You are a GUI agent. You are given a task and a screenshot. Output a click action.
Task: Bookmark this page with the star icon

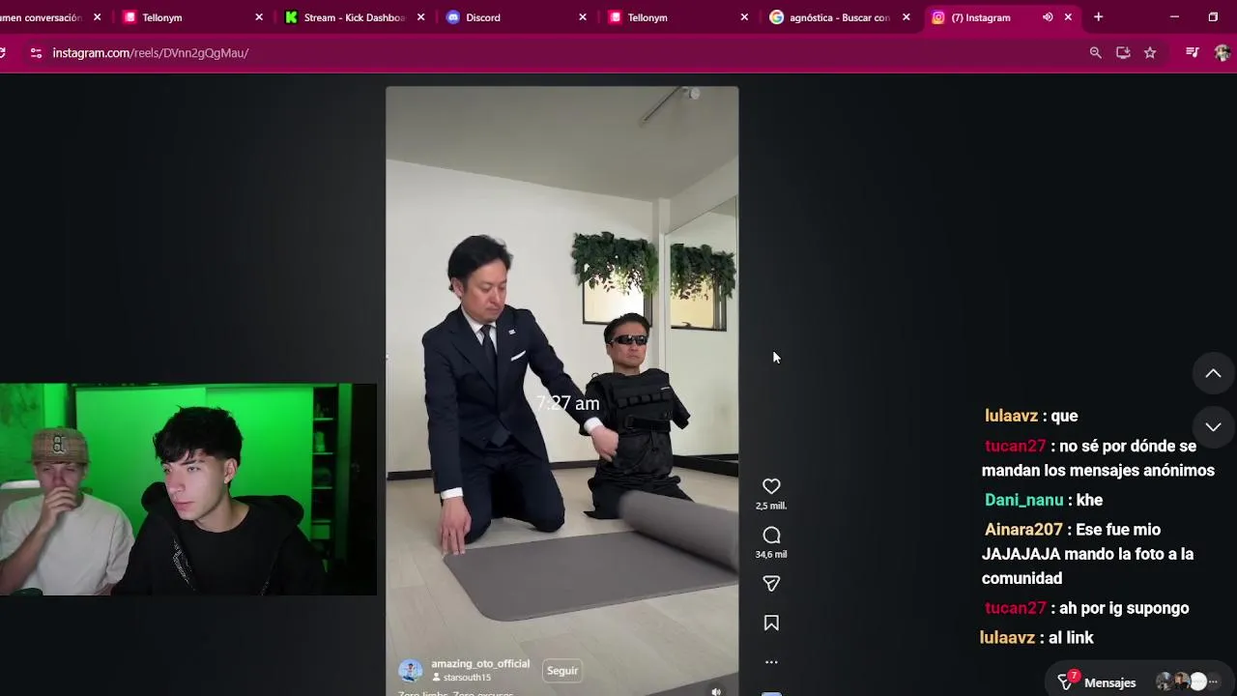tap(1150, 53)
